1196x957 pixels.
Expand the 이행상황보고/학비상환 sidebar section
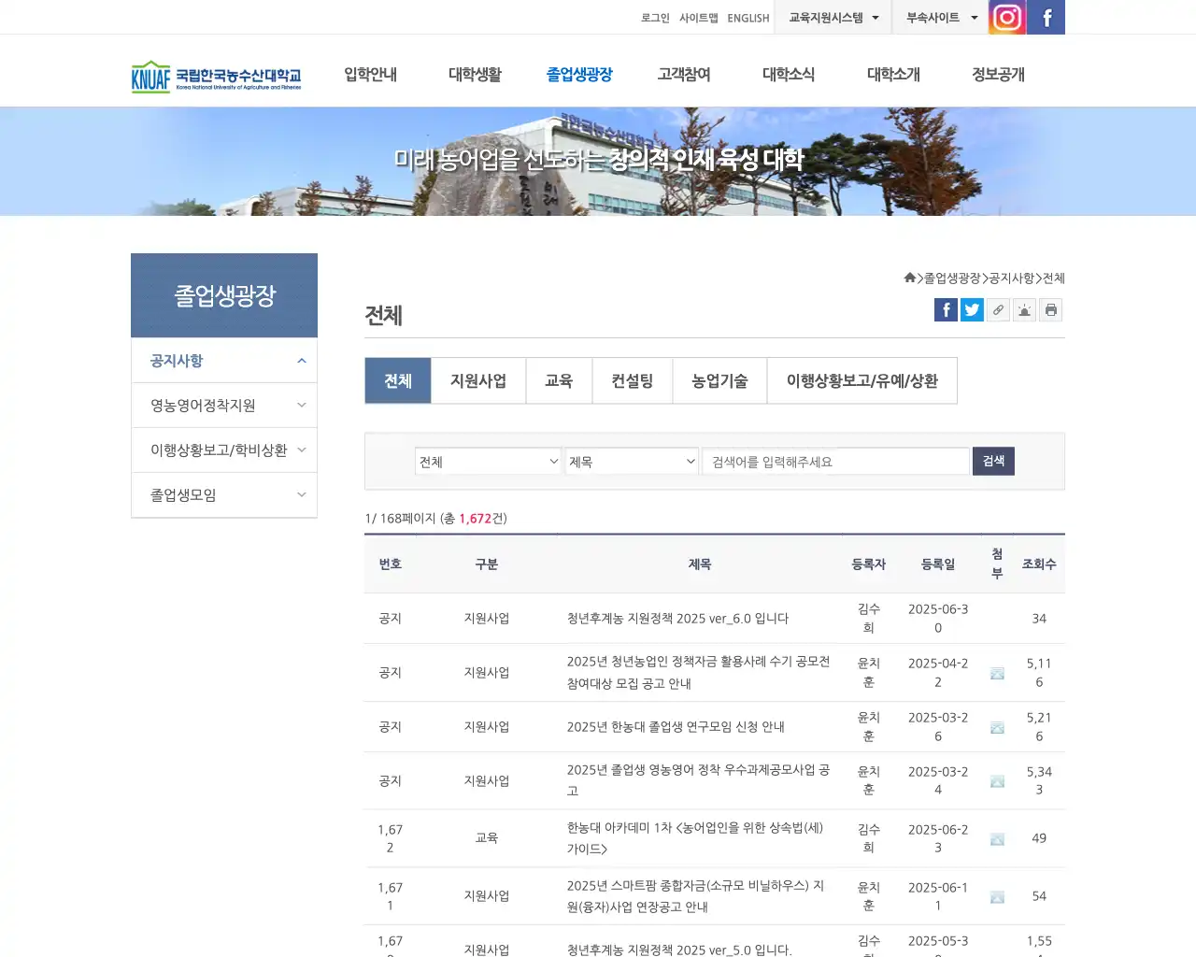(x=224, y=450)
